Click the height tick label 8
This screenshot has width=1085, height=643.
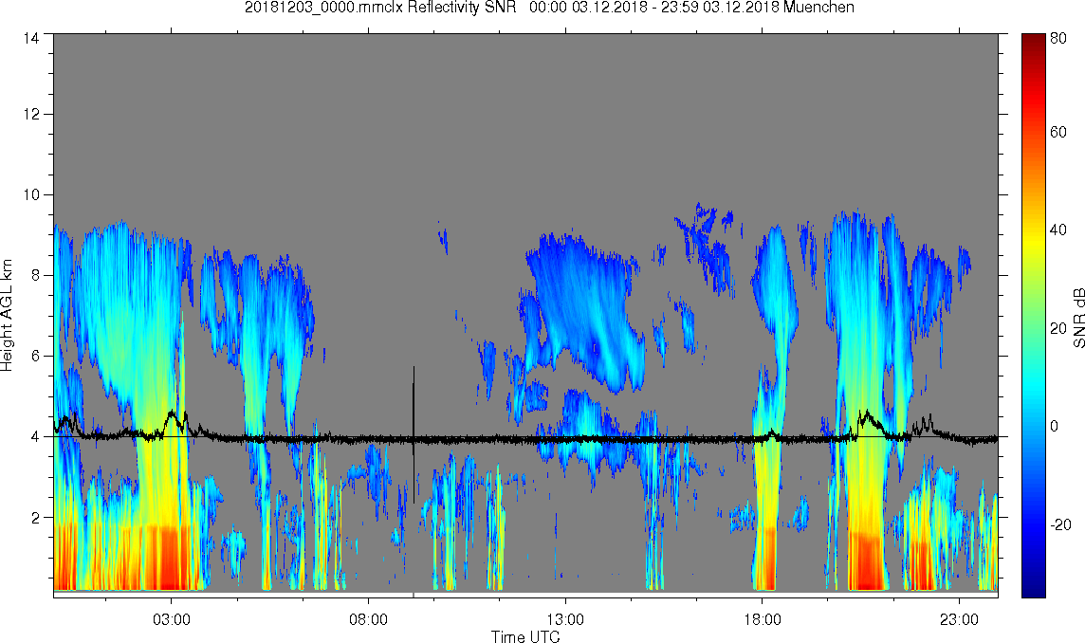(36, 275)
